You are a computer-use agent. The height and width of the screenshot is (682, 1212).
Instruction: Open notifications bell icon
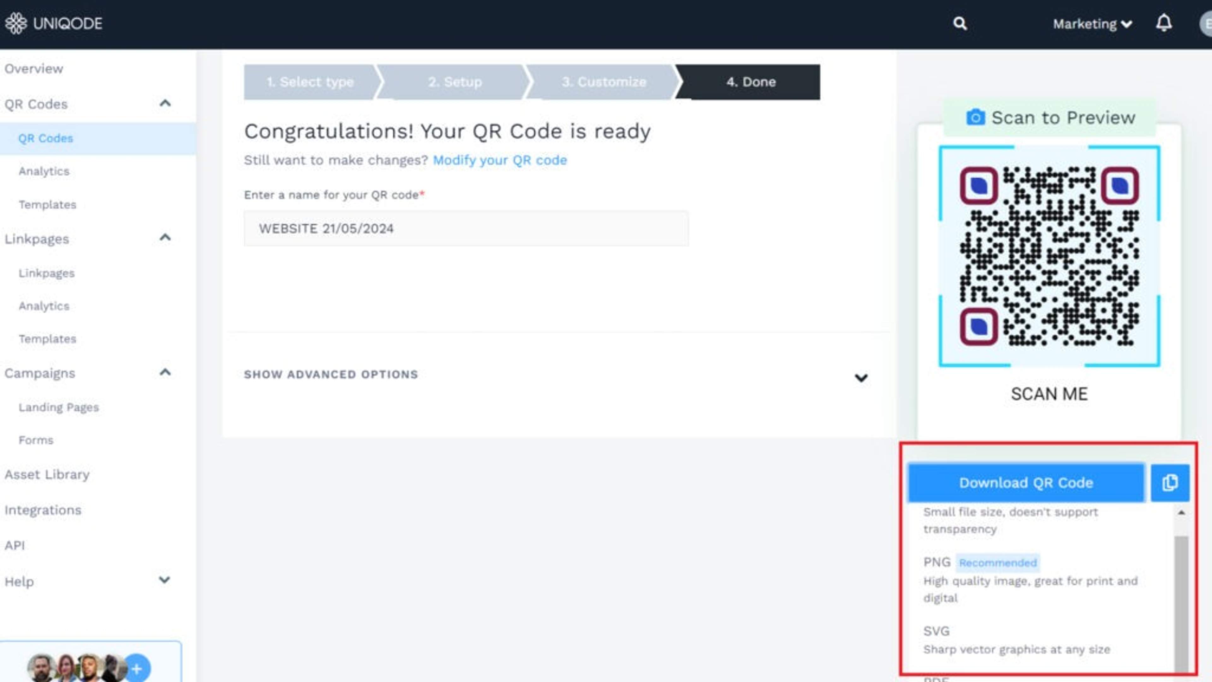pyautogui.click(x=1163, y=23)
